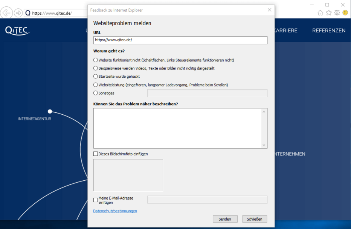
Task: Close the Feedback zu Internet Explorer dialog
Action: point(270,10)
